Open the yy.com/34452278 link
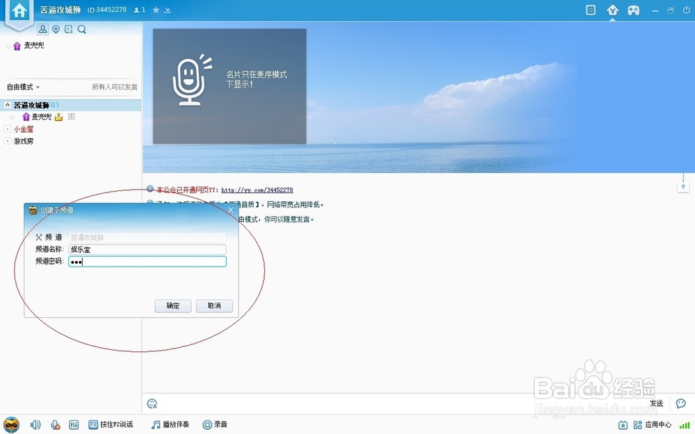This screenshot has width=695, height=434. [x=257, y=190]
